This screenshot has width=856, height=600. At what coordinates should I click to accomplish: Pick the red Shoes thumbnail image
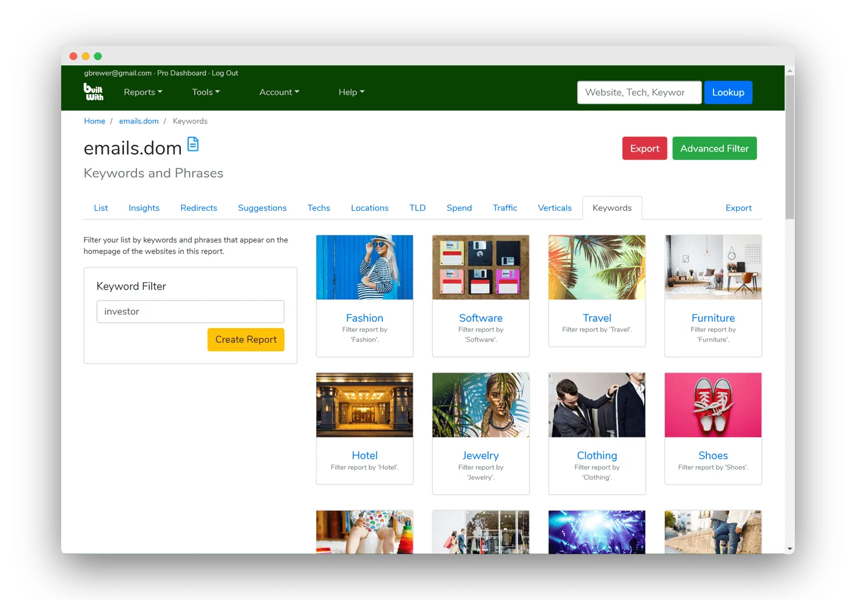(713, 405)
